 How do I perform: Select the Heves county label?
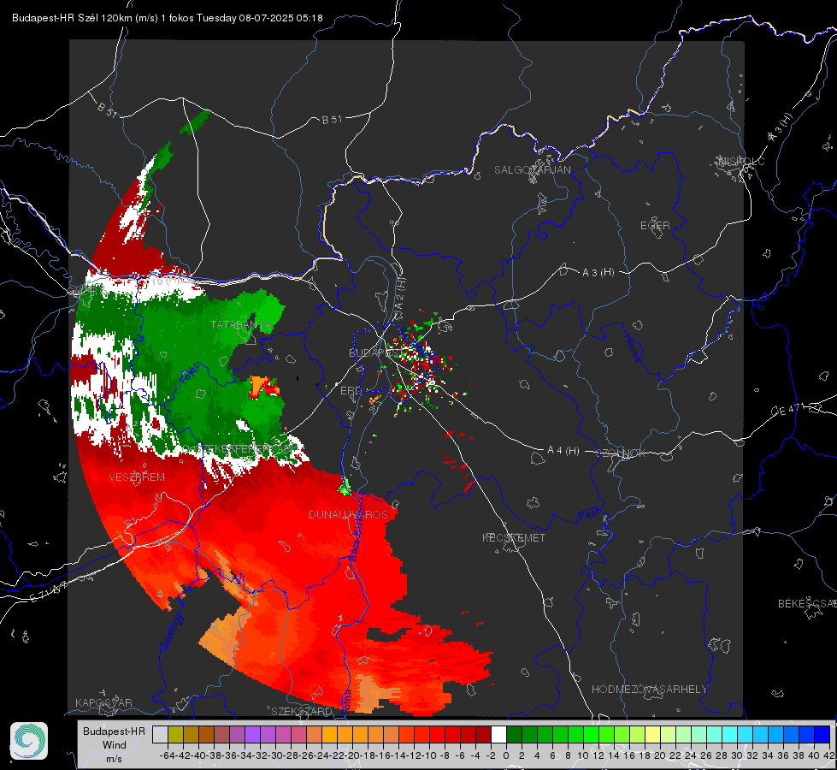632,348
